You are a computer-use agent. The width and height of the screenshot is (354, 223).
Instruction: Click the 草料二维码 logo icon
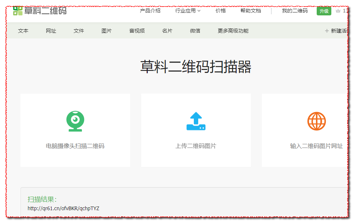tap(18, 11)
